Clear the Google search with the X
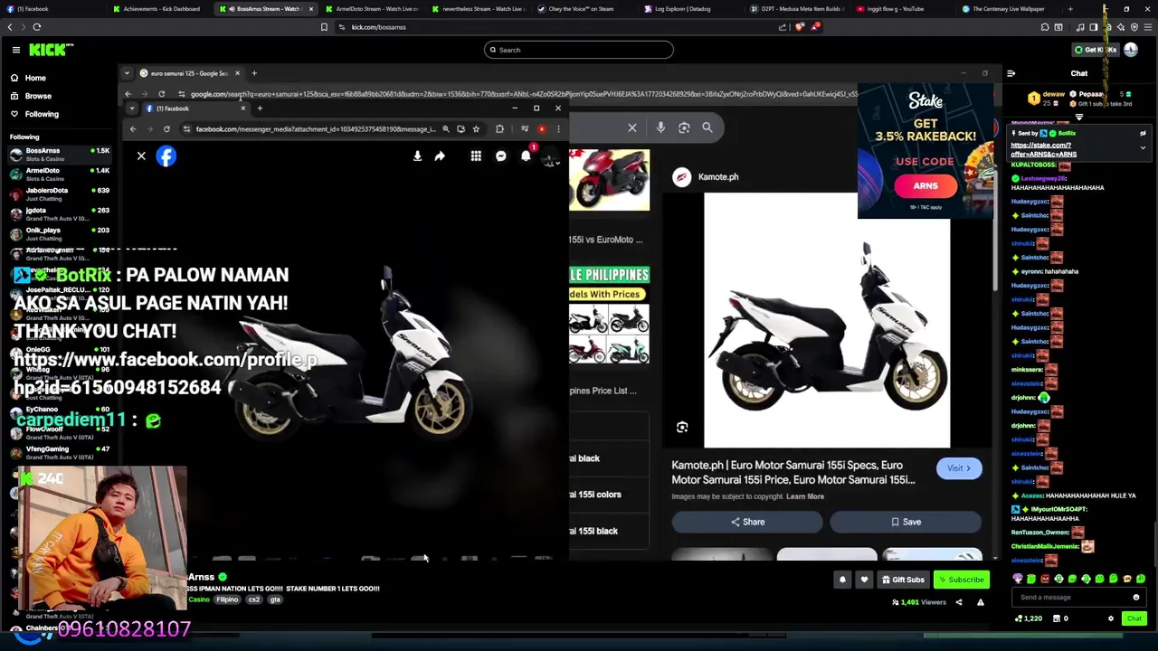Viewport: 1158px width, 651px height. point(632,127)
